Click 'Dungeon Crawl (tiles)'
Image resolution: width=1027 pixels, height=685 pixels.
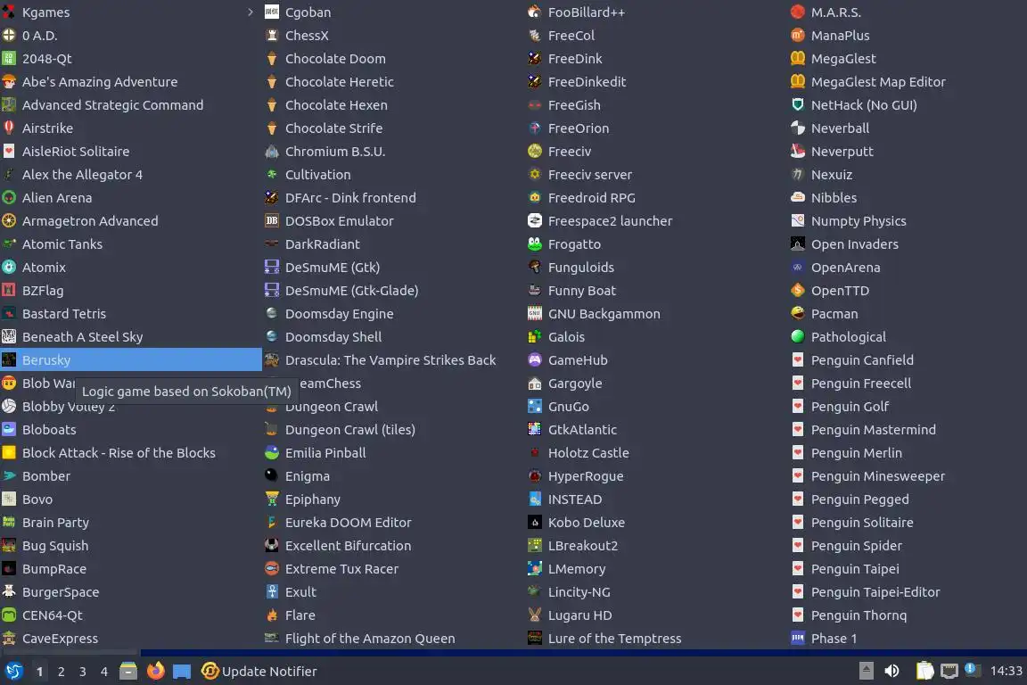coord(349,430)
